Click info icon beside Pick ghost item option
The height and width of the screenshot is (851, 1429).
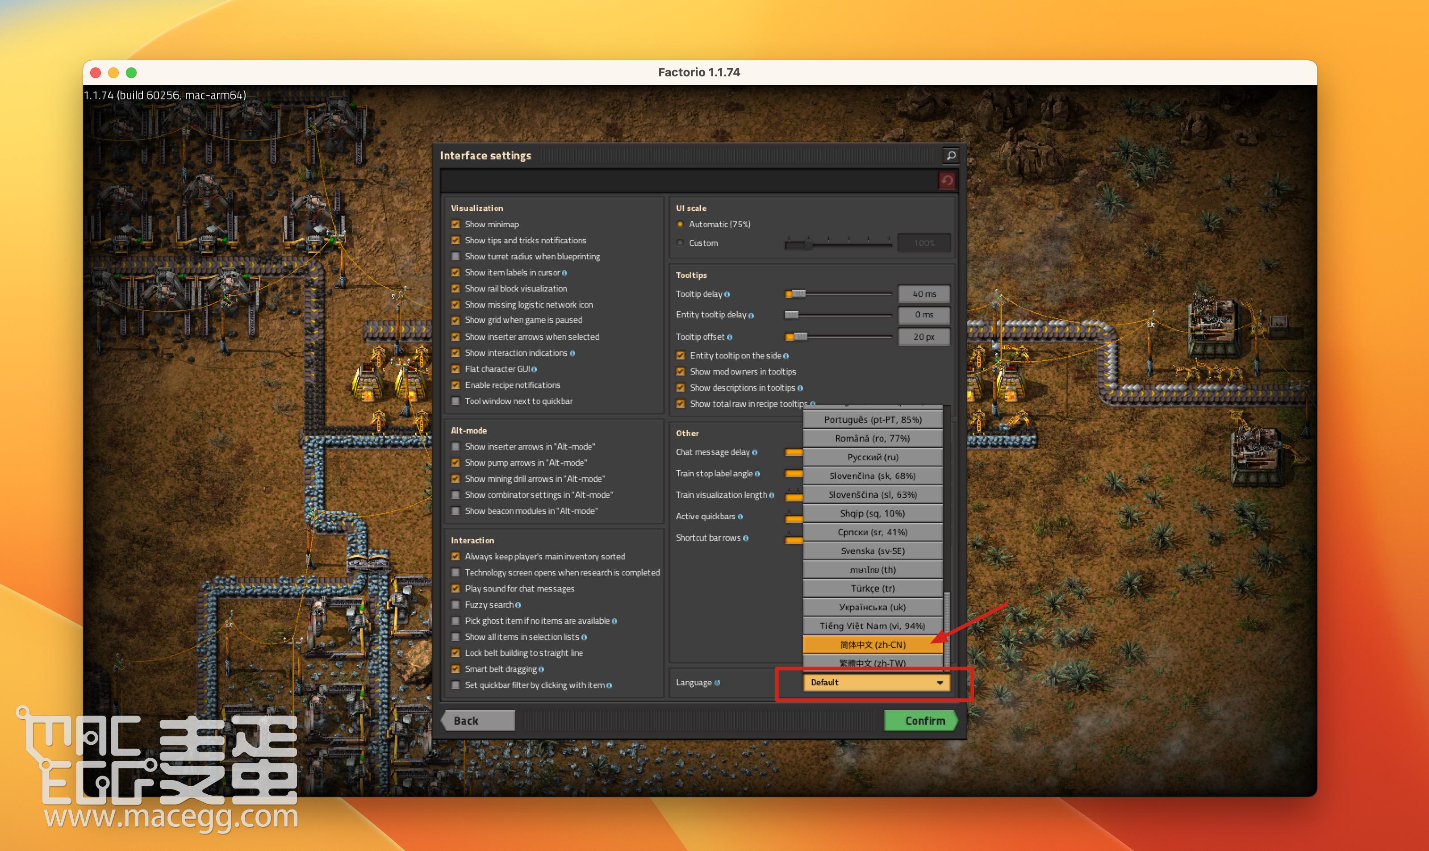614,621
